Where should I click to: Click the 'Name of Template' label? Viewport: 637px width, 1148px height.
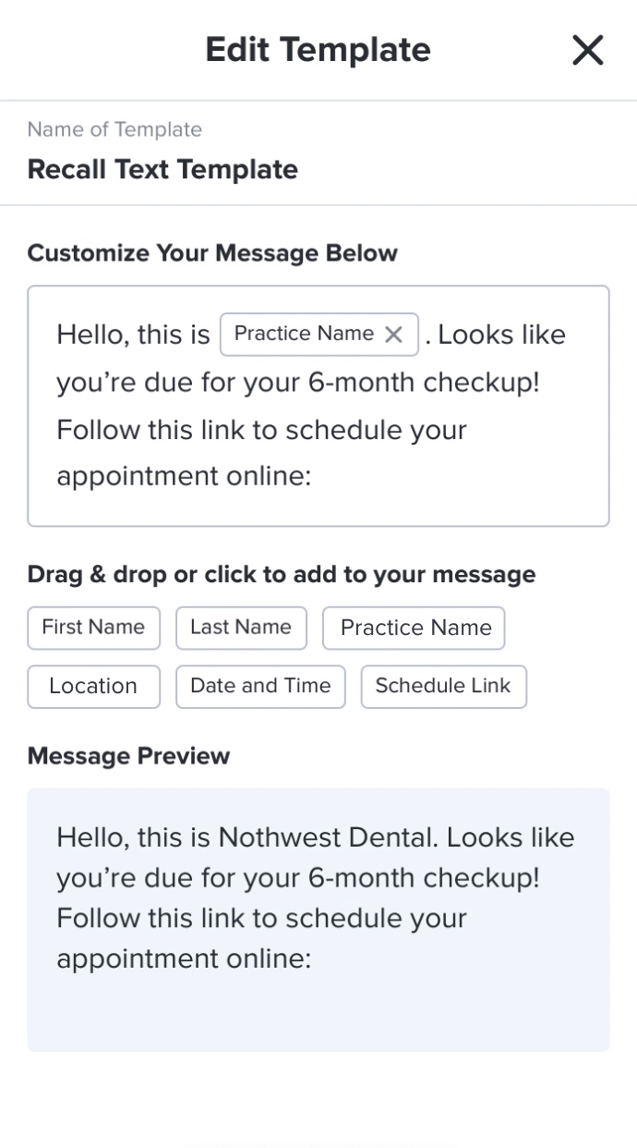coord(114,129)
